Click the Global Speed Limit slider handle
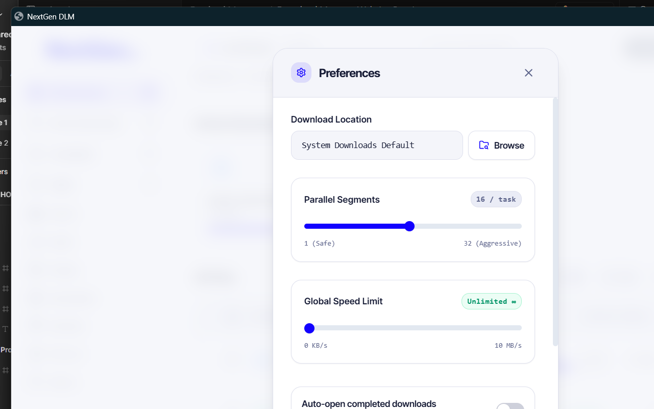 [309, 328]
